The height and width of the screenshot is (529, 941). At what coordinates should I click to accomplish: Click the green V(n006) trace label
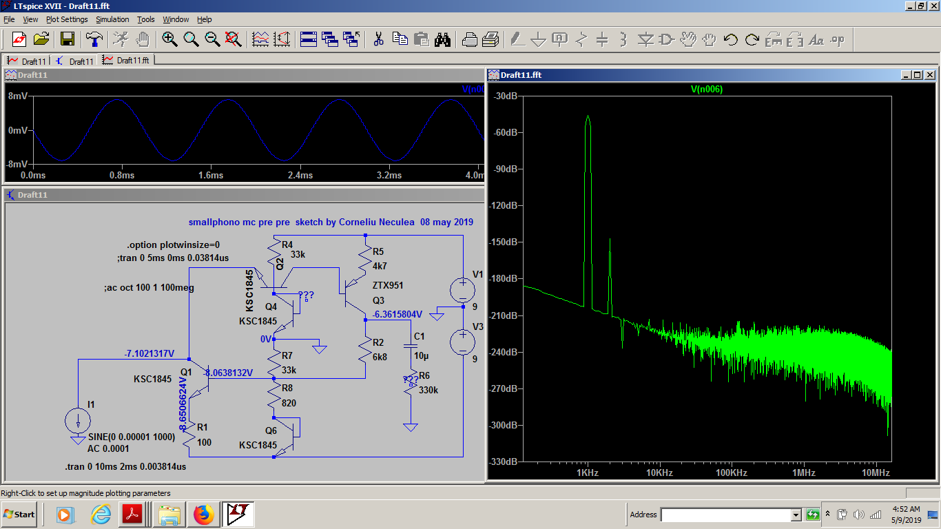707,90
